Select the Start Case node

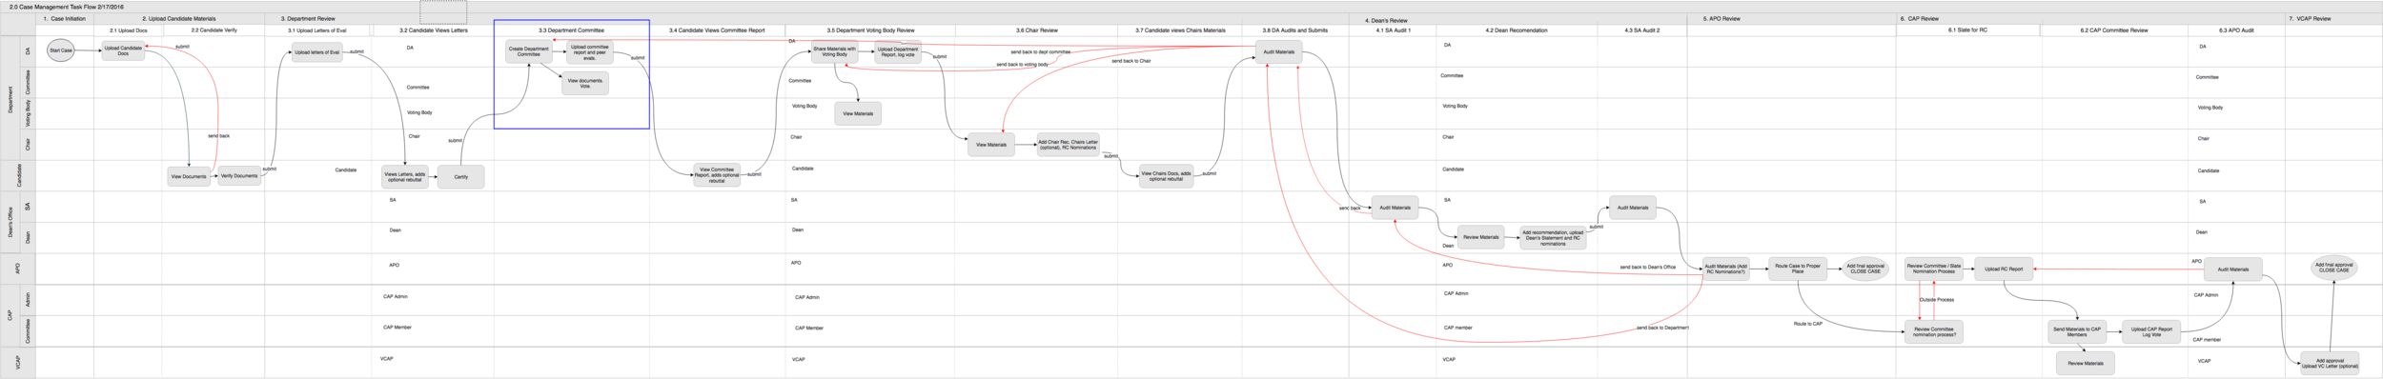click(x=61, y=50)
